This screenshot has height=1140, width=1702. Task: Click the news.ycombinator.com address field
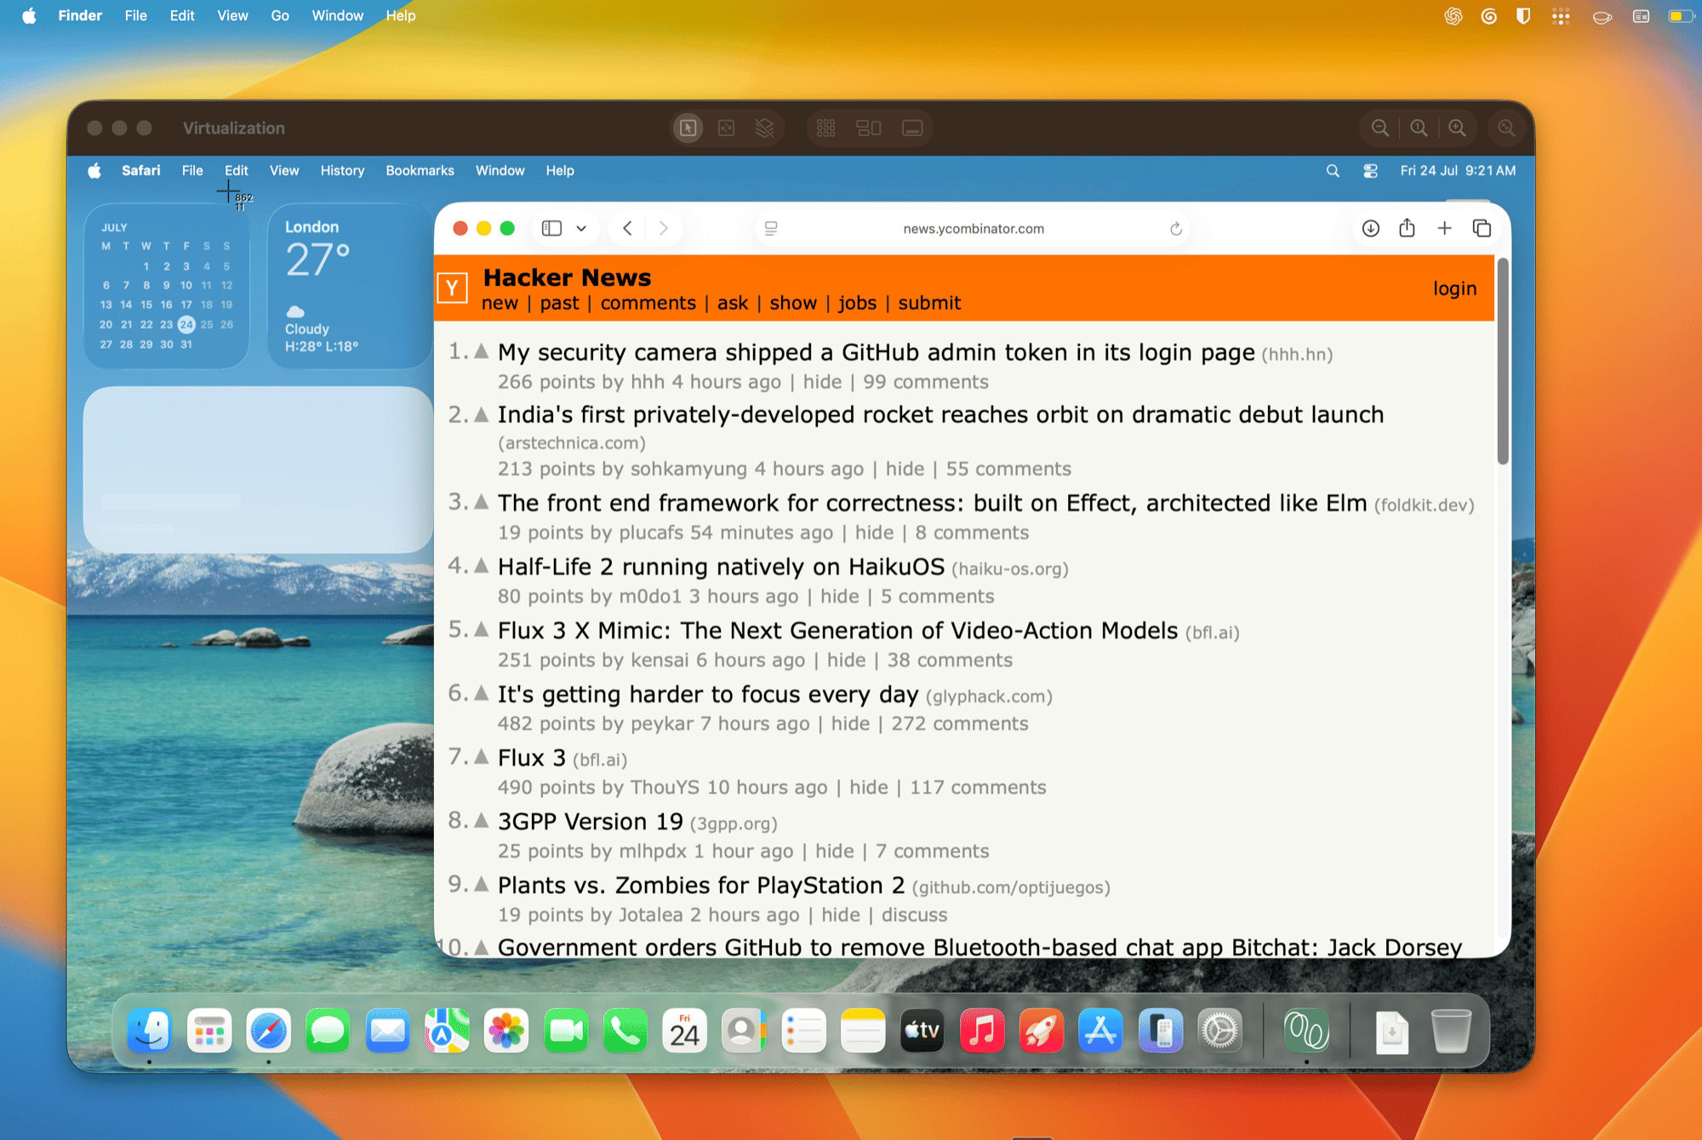[x=973, y=228]
